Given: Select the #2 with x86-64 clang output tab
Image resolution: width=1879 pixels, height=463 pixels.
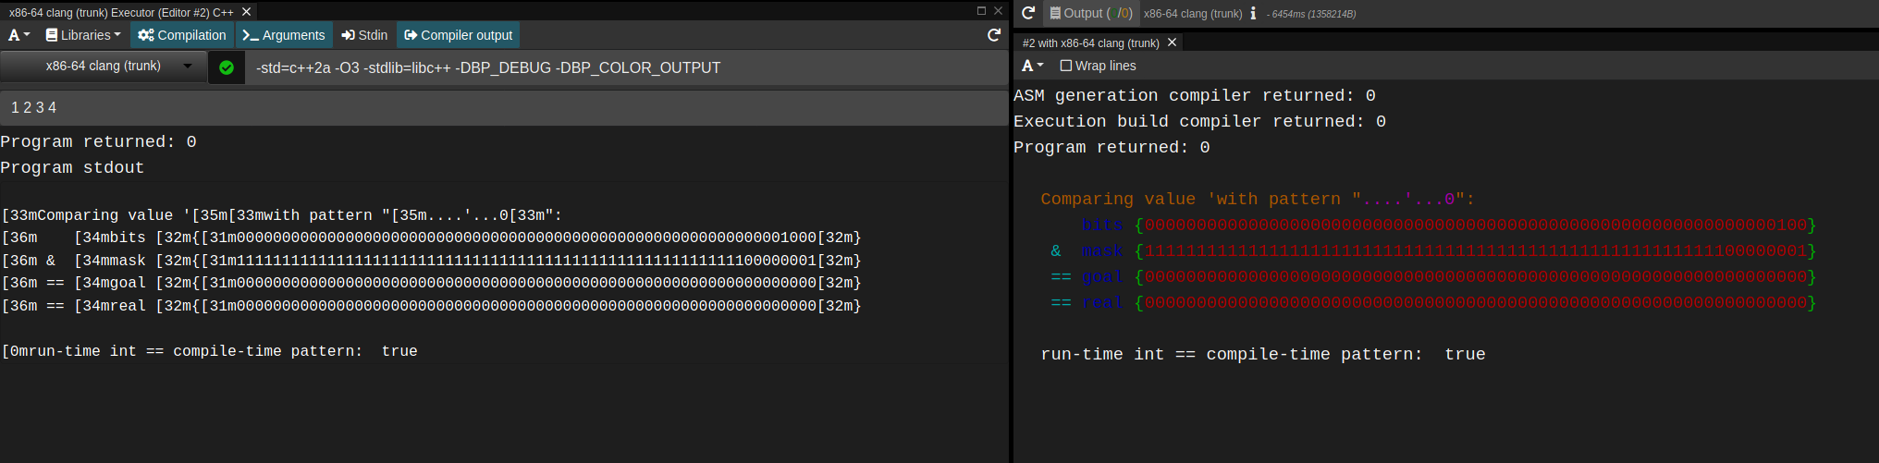Looking at the screenshot, I should point(1090,43).
